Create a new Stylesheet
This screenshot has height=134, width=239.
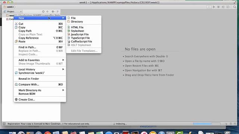point(84,31)
